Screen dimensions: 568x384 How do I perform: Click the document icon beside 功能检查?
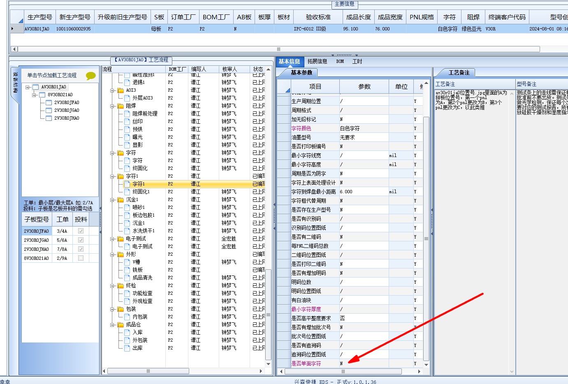(x=127, y=294)
